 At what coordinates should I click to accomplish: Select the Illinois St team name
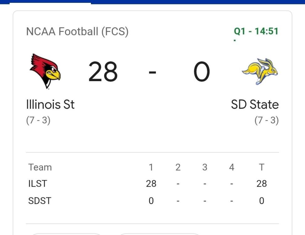(50, 104)
